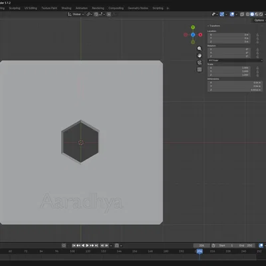This screenshot has height=266, width=266.
Task: Click green Y axis on navigation gizmo
Action: click(193, 27)
